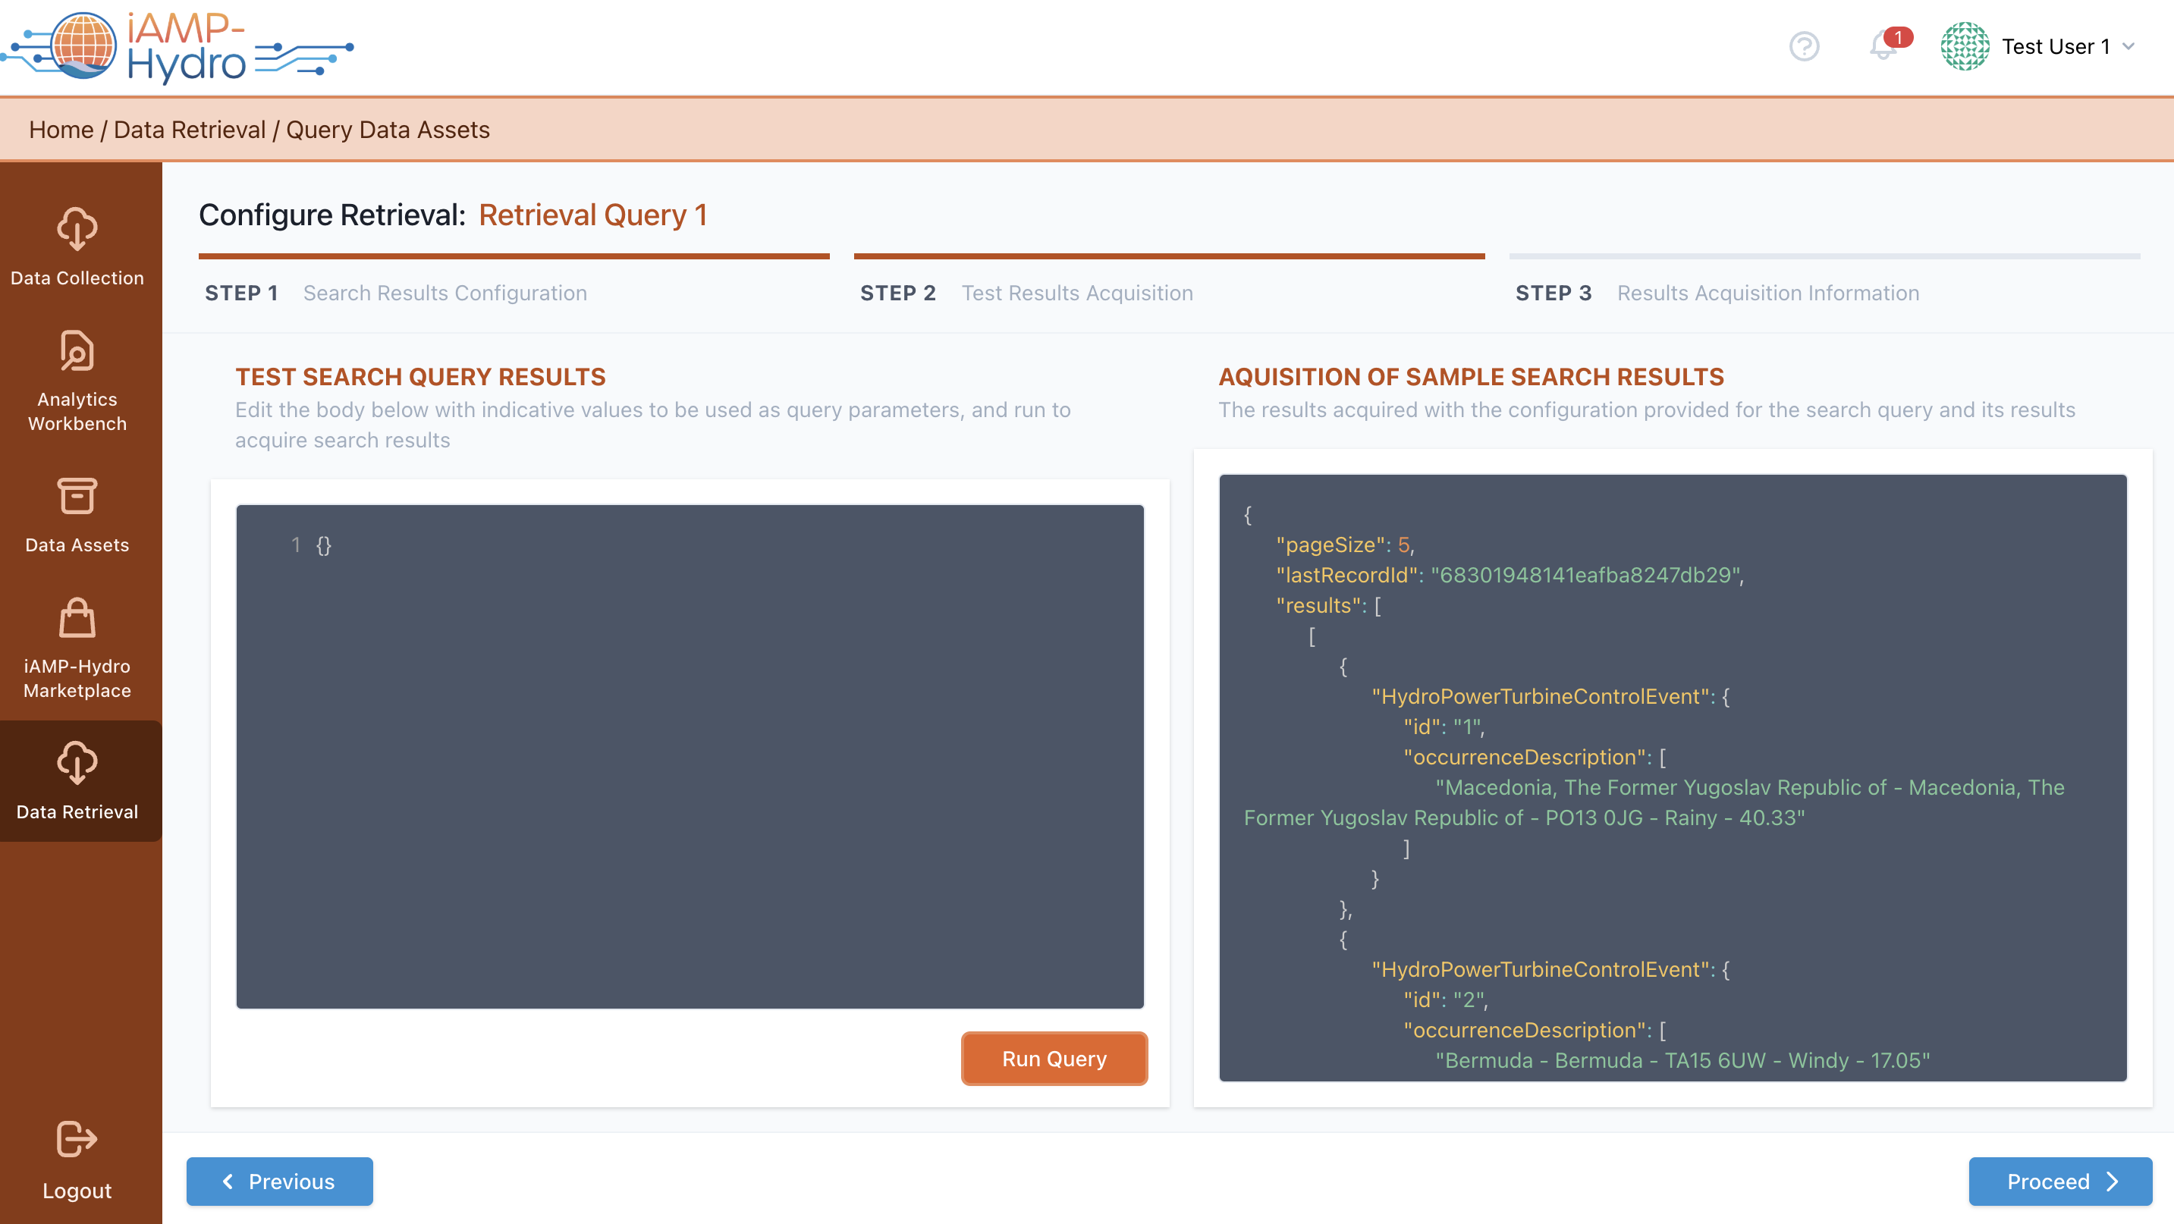Click the iAMP-Hydro logo
This screenshot has width=2174, height=1224.
click(178, 46)
